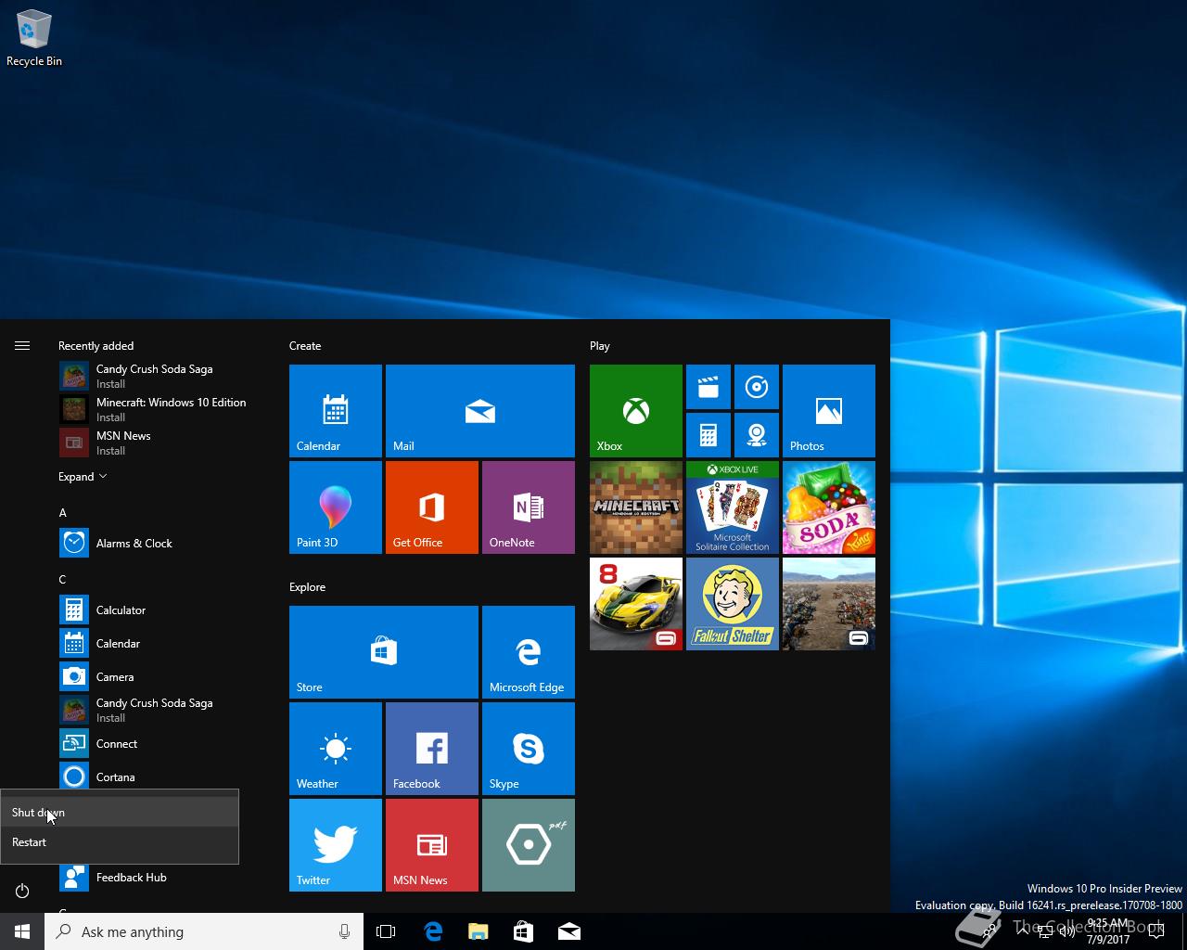Open Alarms & Clock from app list
1187x950 pixels.
point(158,543)
